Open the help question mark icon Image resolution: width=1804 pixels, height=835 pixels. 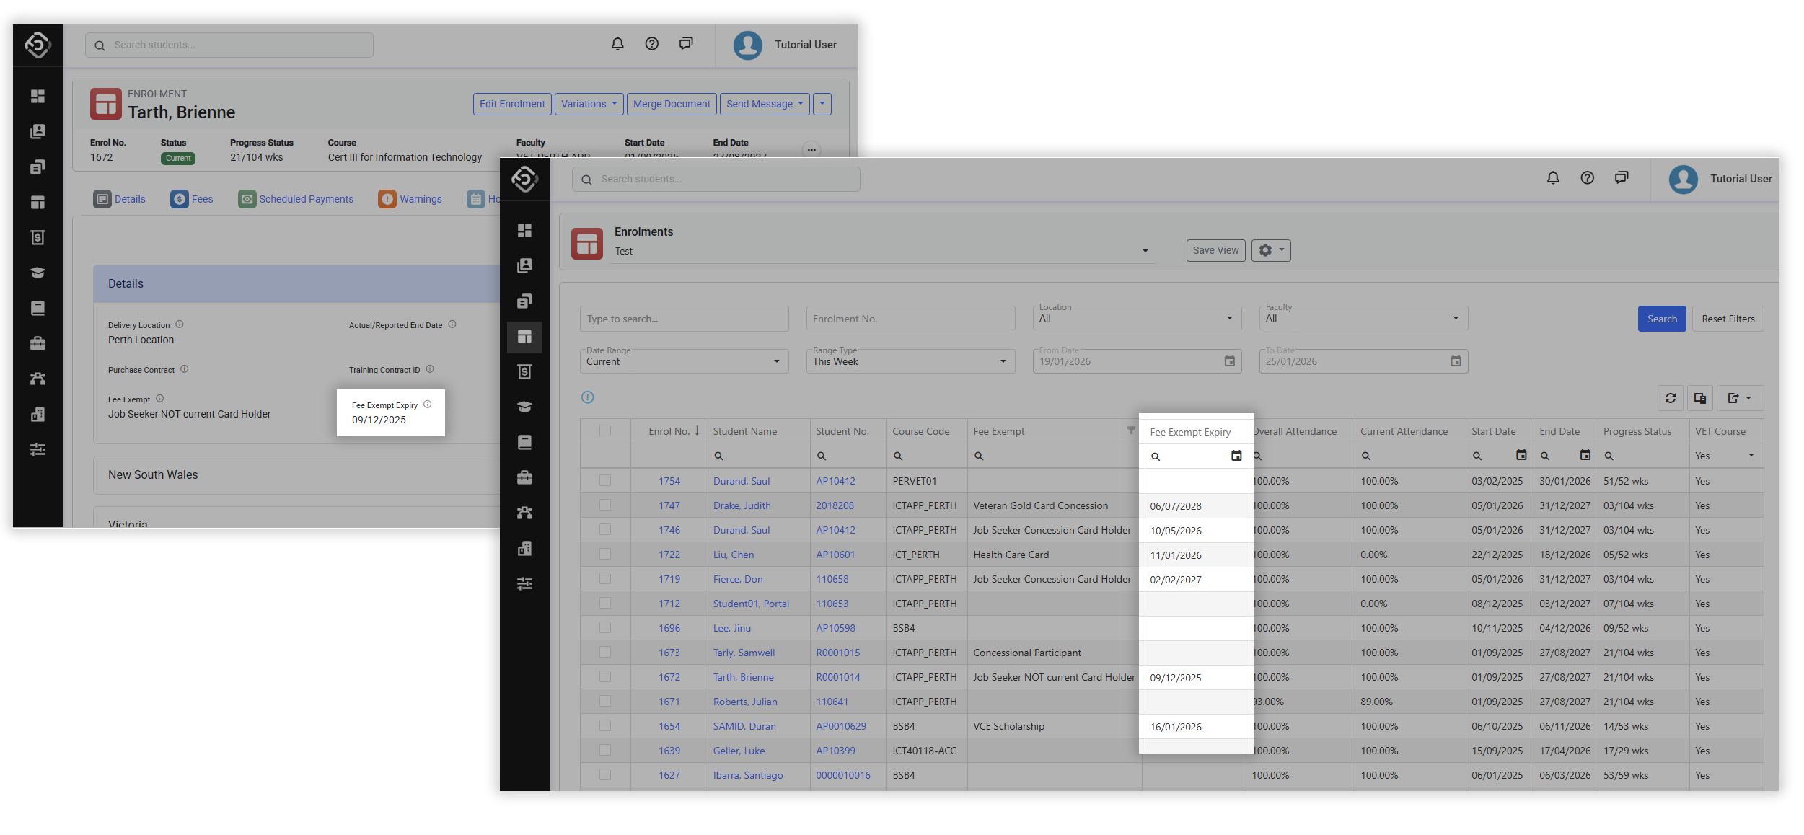1587,178
